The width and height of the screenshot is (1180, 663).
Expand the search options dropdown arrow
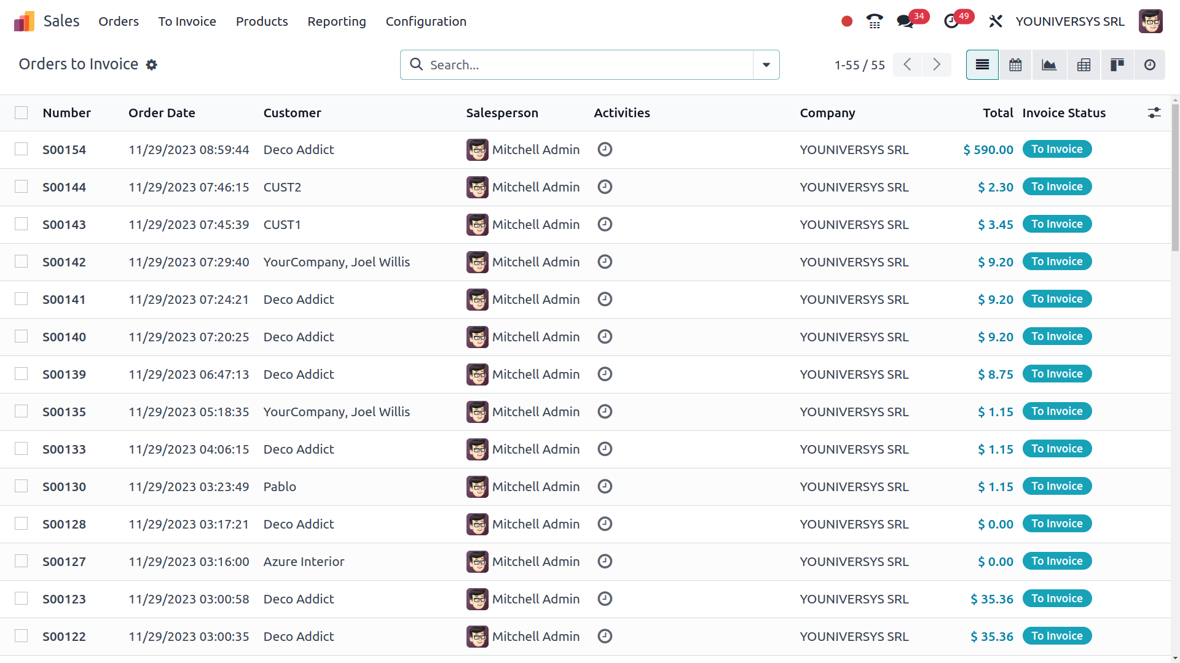766,64
